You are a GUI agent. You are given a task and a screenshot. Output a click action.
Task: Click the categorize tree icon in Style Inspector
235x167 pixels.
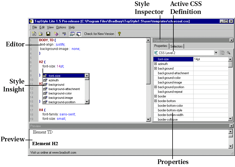coord(222,53)
